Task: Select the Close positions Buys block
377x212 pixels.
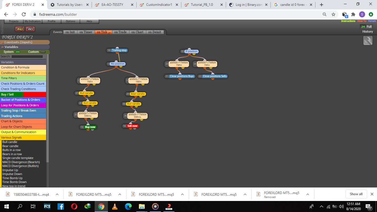Action: coord(182,76)
